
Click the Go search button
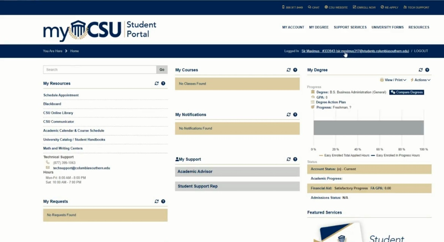click(162, 70)
